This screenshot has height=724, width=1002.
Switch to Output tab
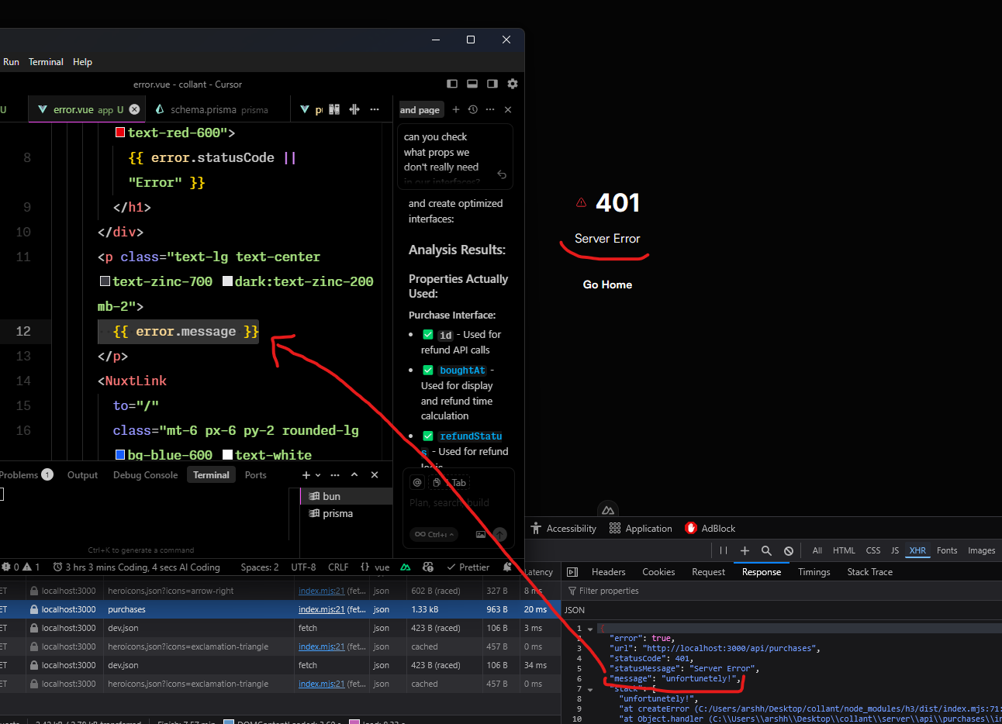(x=82, y=475)
